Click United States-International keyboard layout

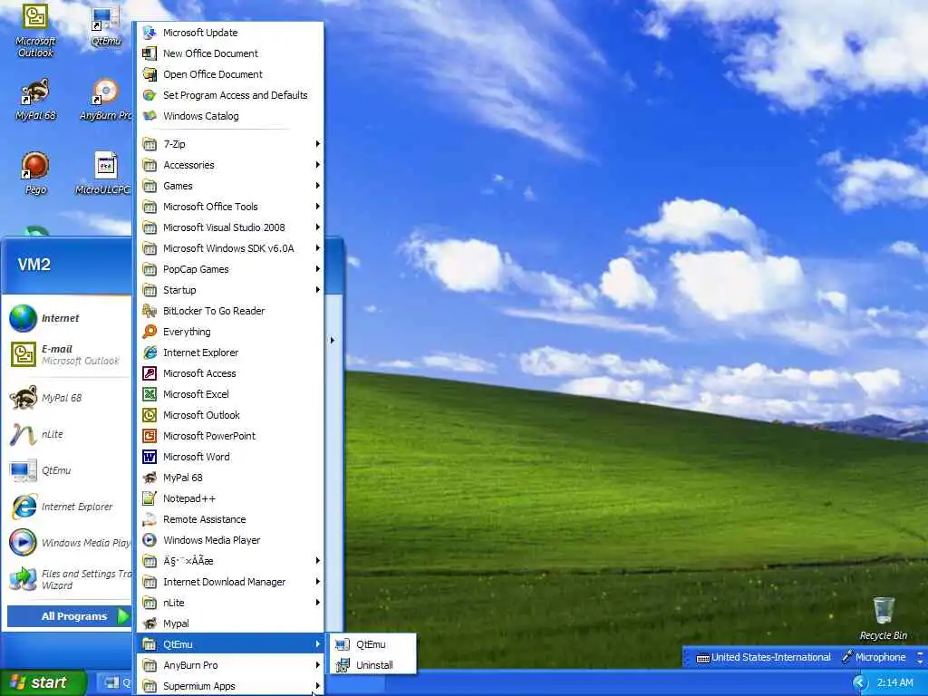coord(763,657)
